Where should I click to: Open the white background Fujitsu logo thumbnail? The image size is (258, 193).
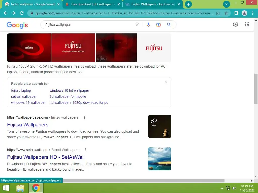[x=154, y=48]
